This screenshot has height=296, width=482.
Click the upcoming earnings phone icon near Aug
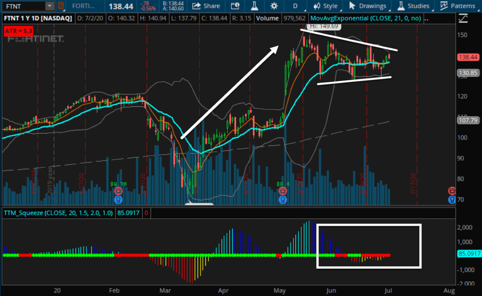tap(451, 190)
